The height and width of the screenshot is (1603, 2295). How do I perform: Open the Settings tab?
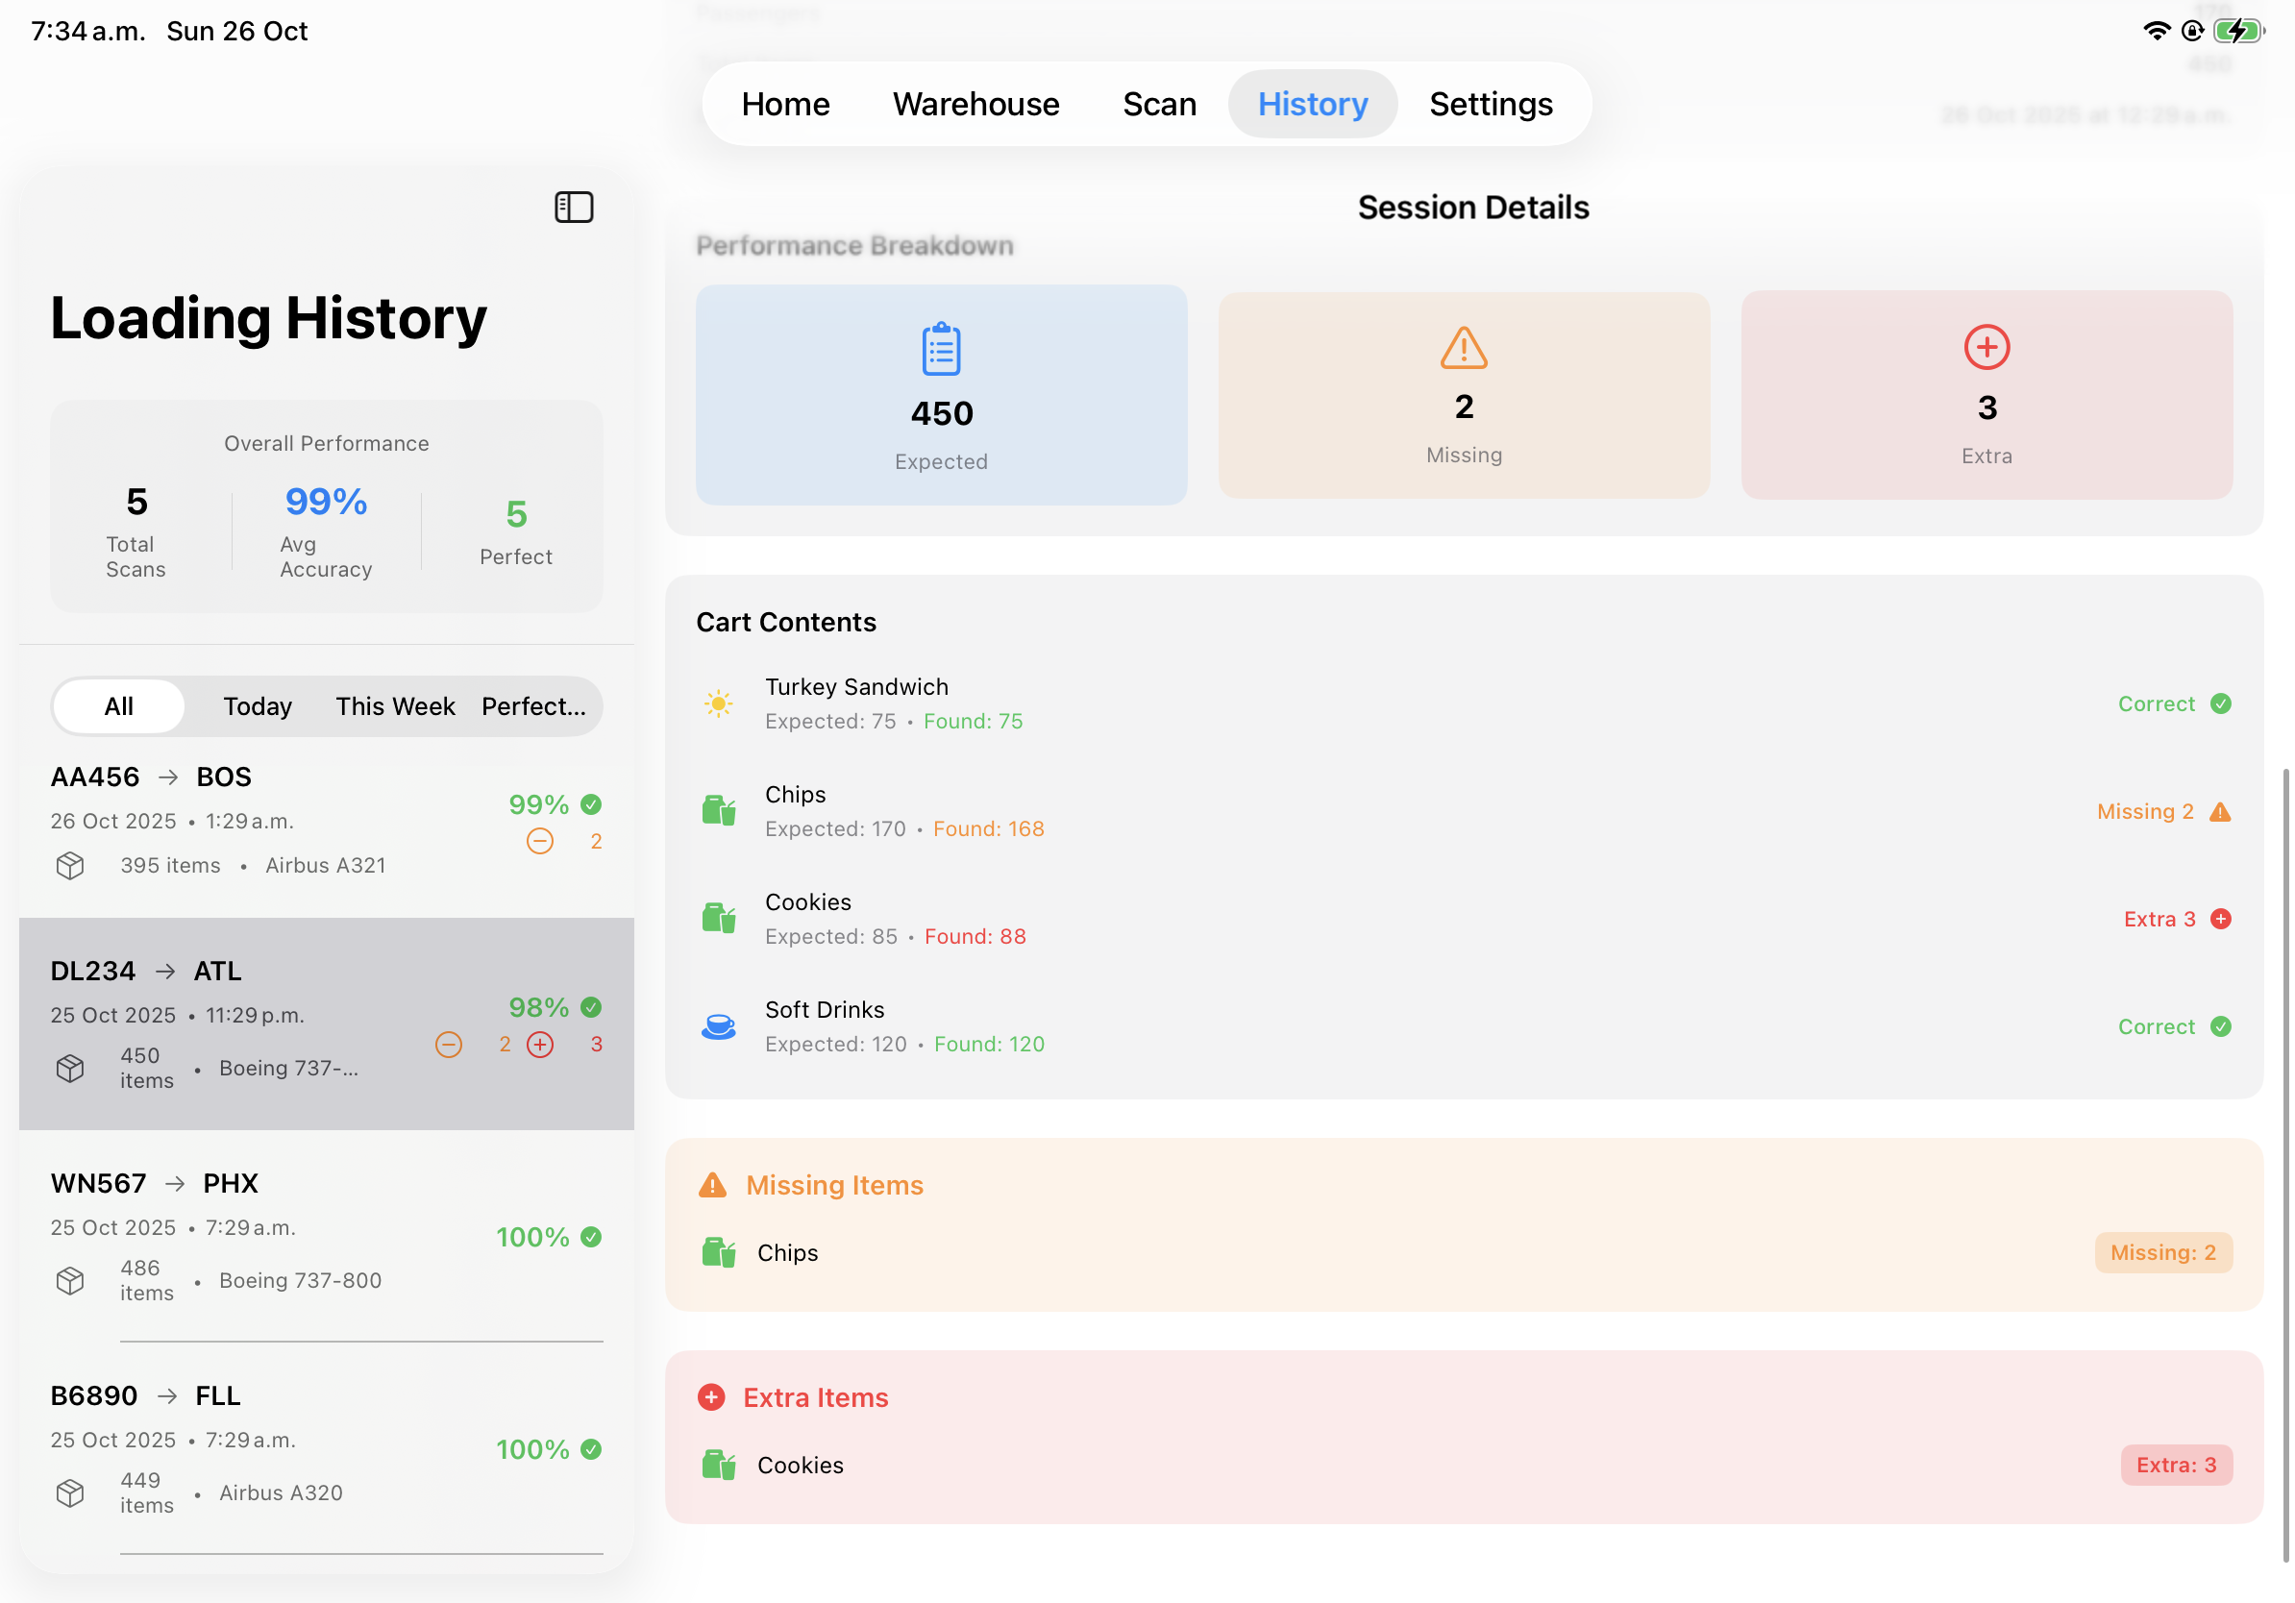1490,104
